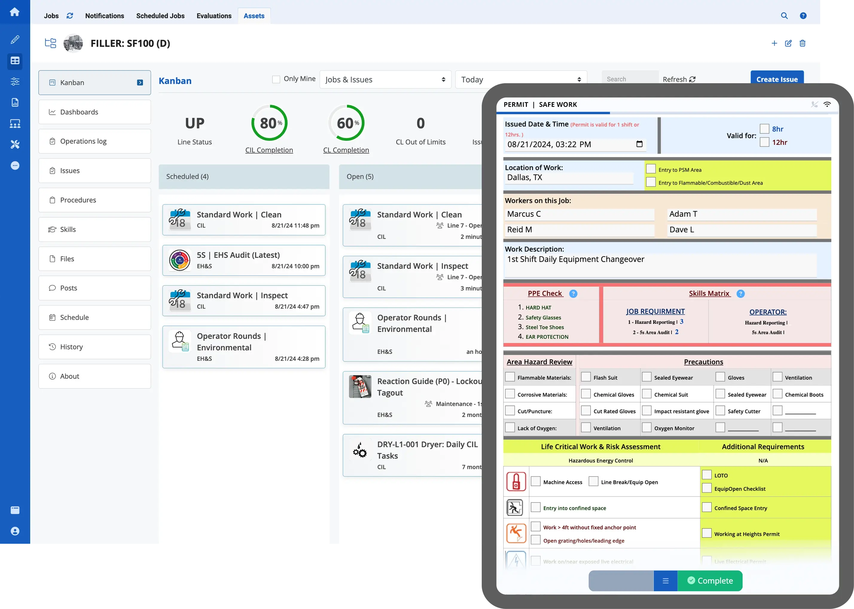Open the Evaluations tab
This screenshot has height=609, width=854.
214,16
